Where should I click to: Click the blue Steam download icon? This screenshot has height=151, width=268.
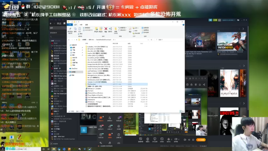click(x=84, y=130)
